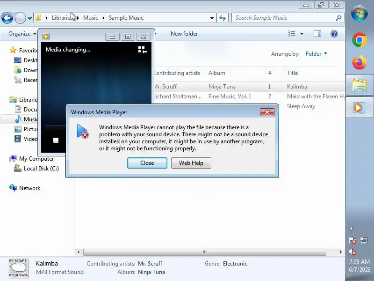Image resolution: width=374 pixels, height=281 pixels.
Task: Toggle the preview pane icon
Action: [x=317, y=34]
